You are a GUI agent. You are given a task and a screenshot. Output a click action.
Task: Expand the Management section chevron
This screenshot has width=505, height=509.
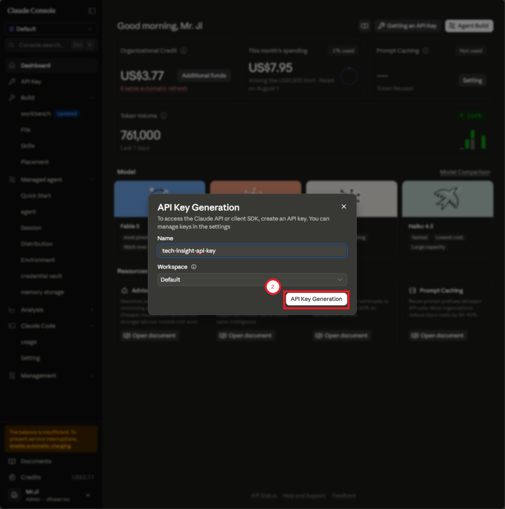92,376
